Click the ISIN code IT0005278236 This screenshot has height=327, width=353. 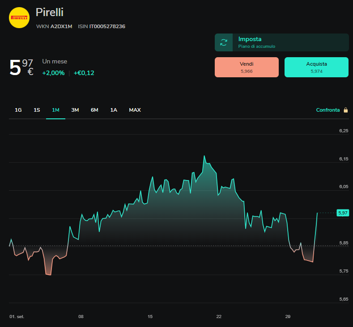[x=107, y=26]
